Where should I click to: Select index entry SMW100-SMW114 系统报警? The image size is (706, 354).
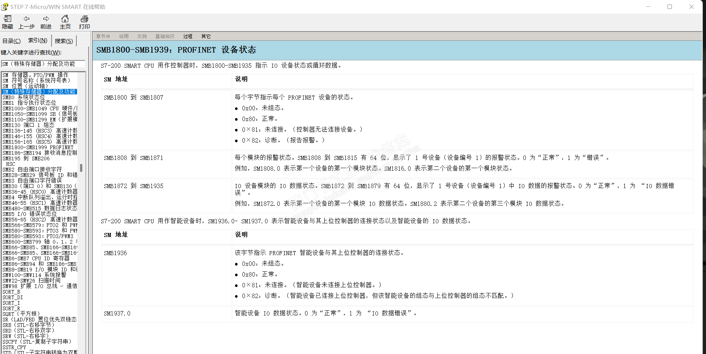coord(34,275)
